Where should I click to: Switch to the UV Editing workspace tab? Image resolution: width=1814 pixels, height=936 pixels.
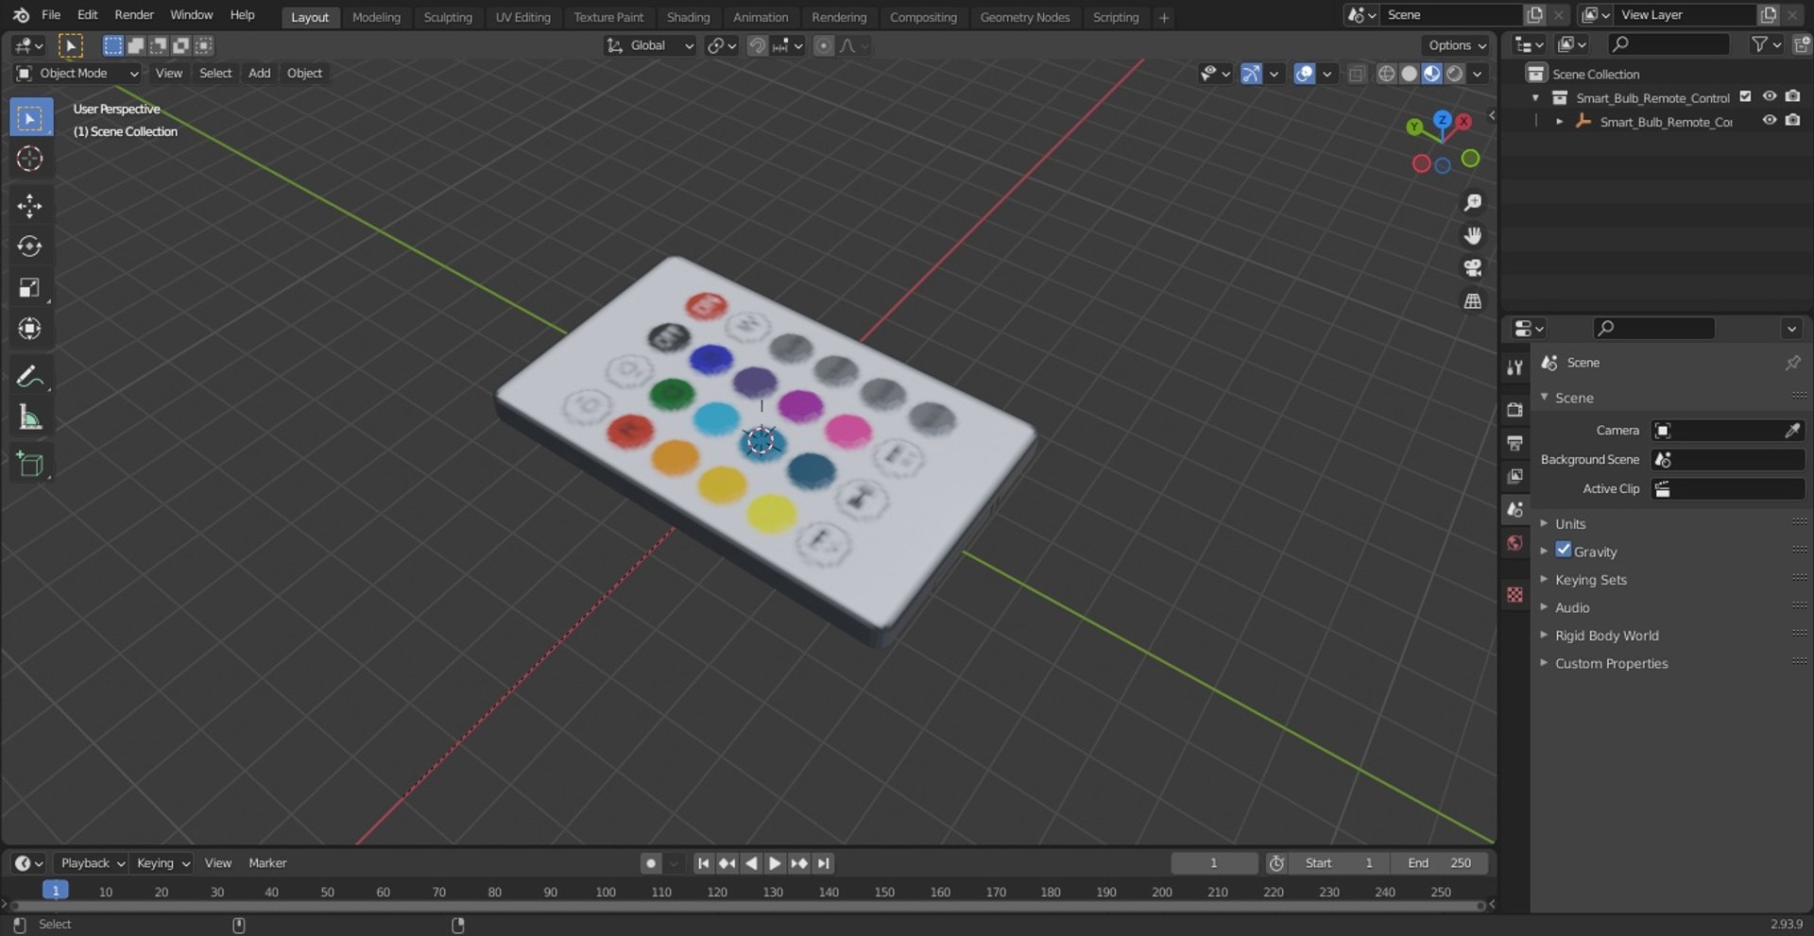522,17
